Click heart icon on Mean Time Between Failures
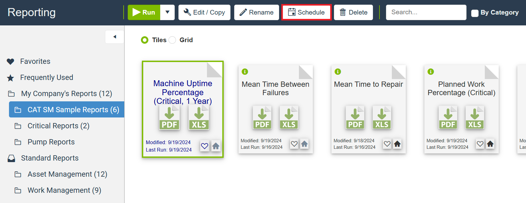Screen dimensions: 526x203 (294, 144)
